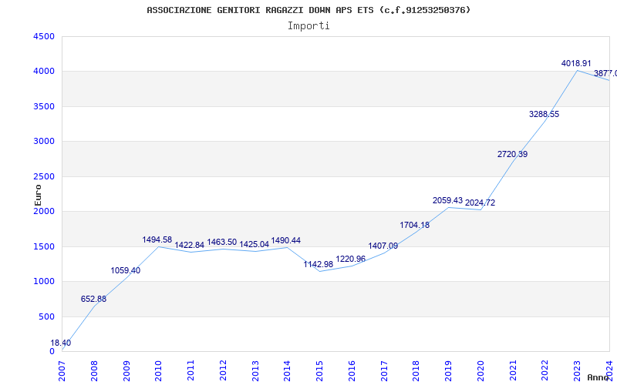This screenshot has height=385, width=617.
Task: Click the 4000 y-axis value
Action: tap(44, 72)
